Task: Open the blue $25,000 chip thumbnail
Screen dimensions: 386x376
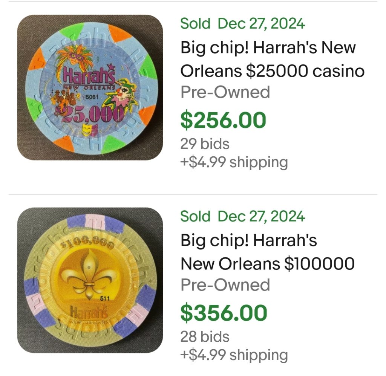Action: [90, 87]
